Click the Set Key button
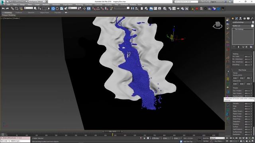The image size is (255, 143). point(206,141)
